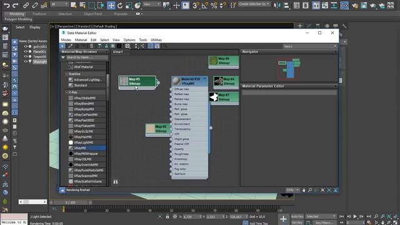
Task: Click the Set Key button
Action: pyautogui.click(x=297, y=222)
